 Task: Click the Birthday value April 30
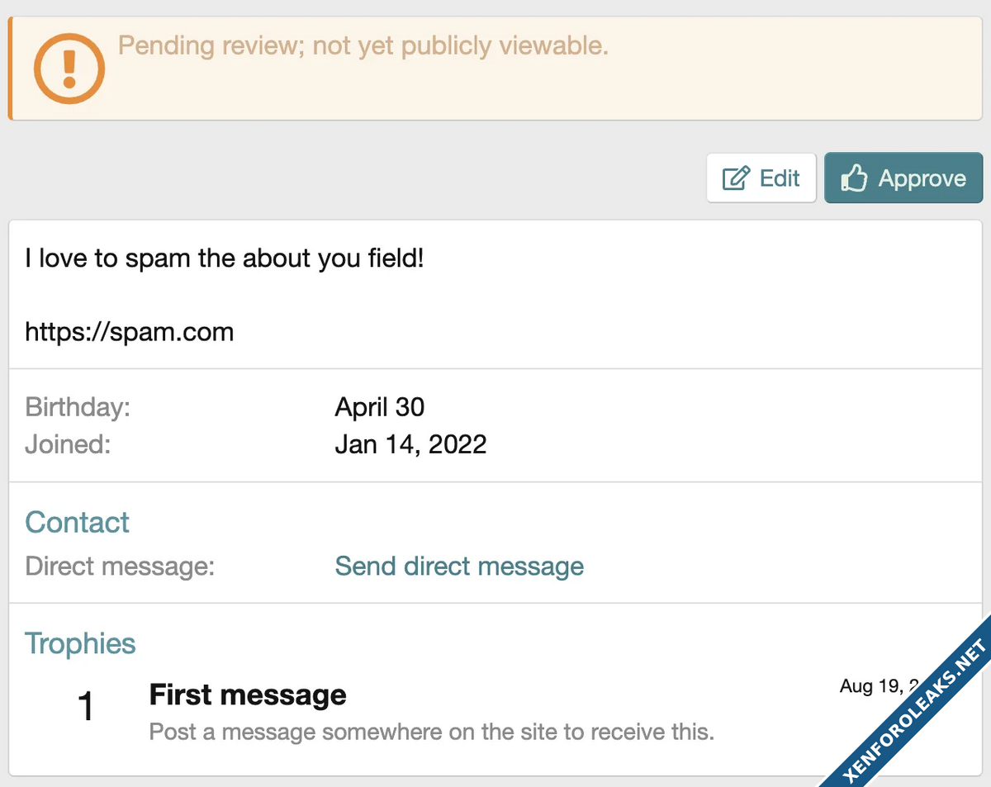tap(380, 406)
